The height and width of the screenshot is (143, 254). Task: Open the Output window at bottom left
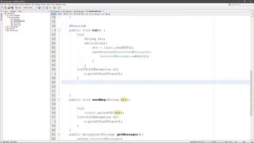14,142
